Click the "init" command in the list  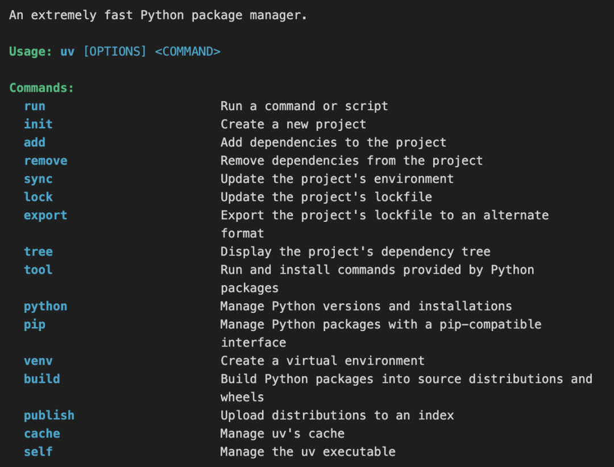38,125
